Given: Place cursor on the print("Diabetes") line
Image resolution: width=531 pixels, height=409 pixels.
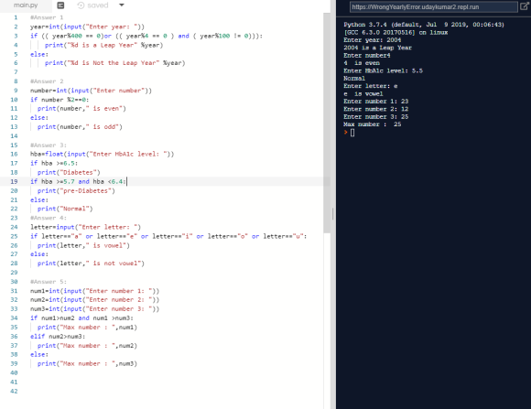Looking at the screenshot, I should click(x=69, y=172).
